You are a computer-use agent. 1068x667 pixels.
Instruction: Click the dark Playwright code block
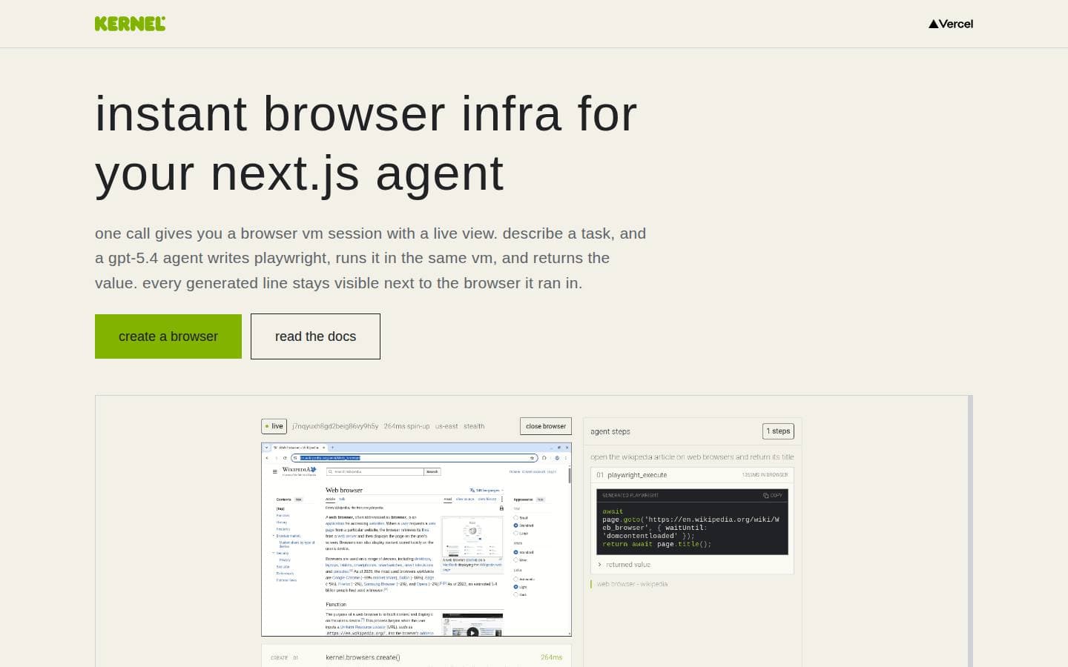pos(692,522)
